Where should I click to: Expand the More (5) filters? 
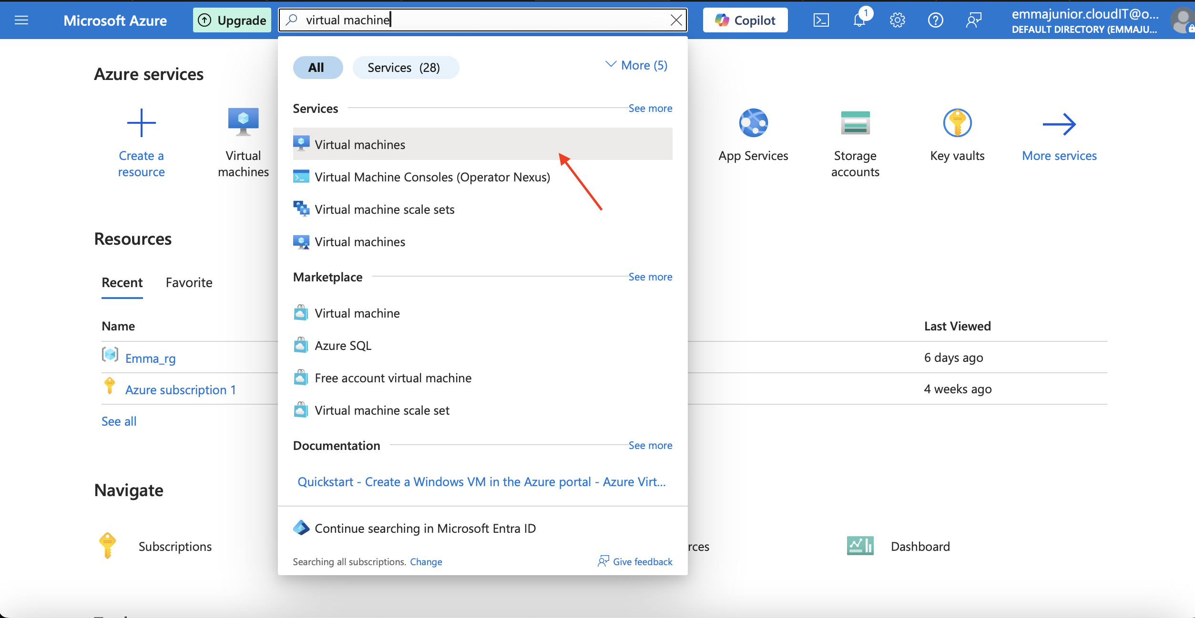coord(636,65)
